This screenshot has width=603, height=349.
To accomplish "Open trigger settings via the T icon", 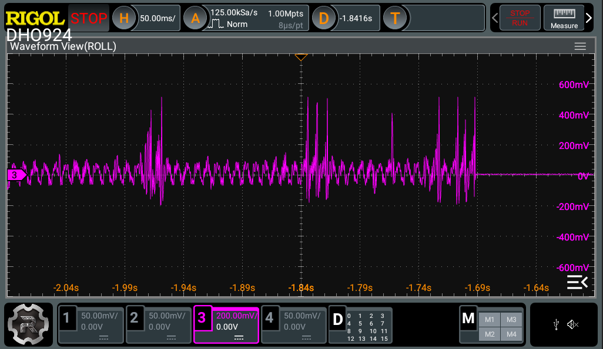I will click(396, 18).
